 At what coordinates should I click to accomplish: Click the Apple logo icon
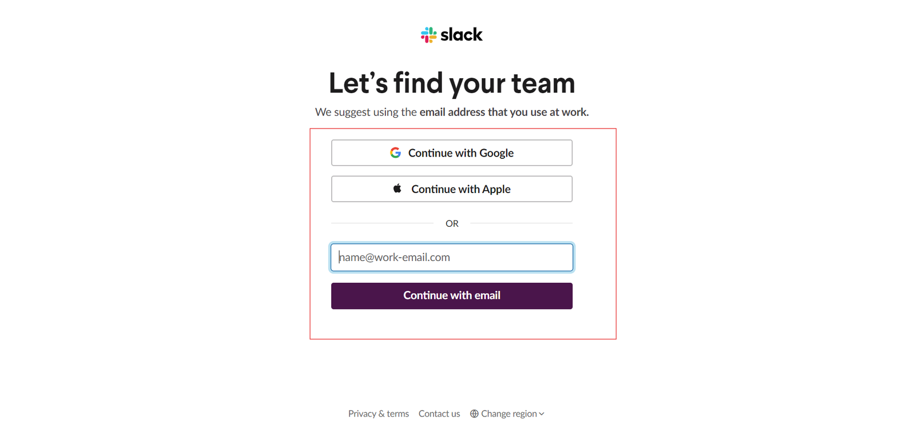coord(397,189)
